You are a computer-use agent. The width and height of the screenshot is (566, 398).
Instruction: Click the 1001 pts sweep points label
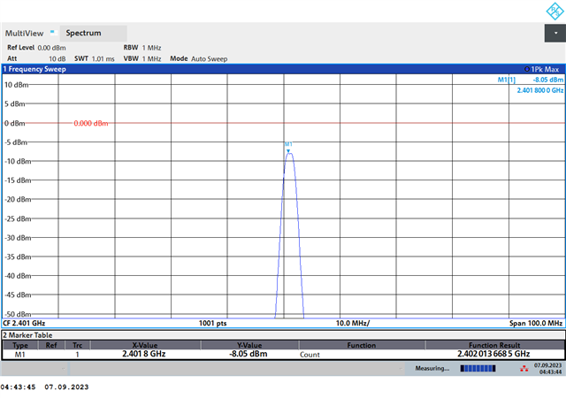click(212, 323)
